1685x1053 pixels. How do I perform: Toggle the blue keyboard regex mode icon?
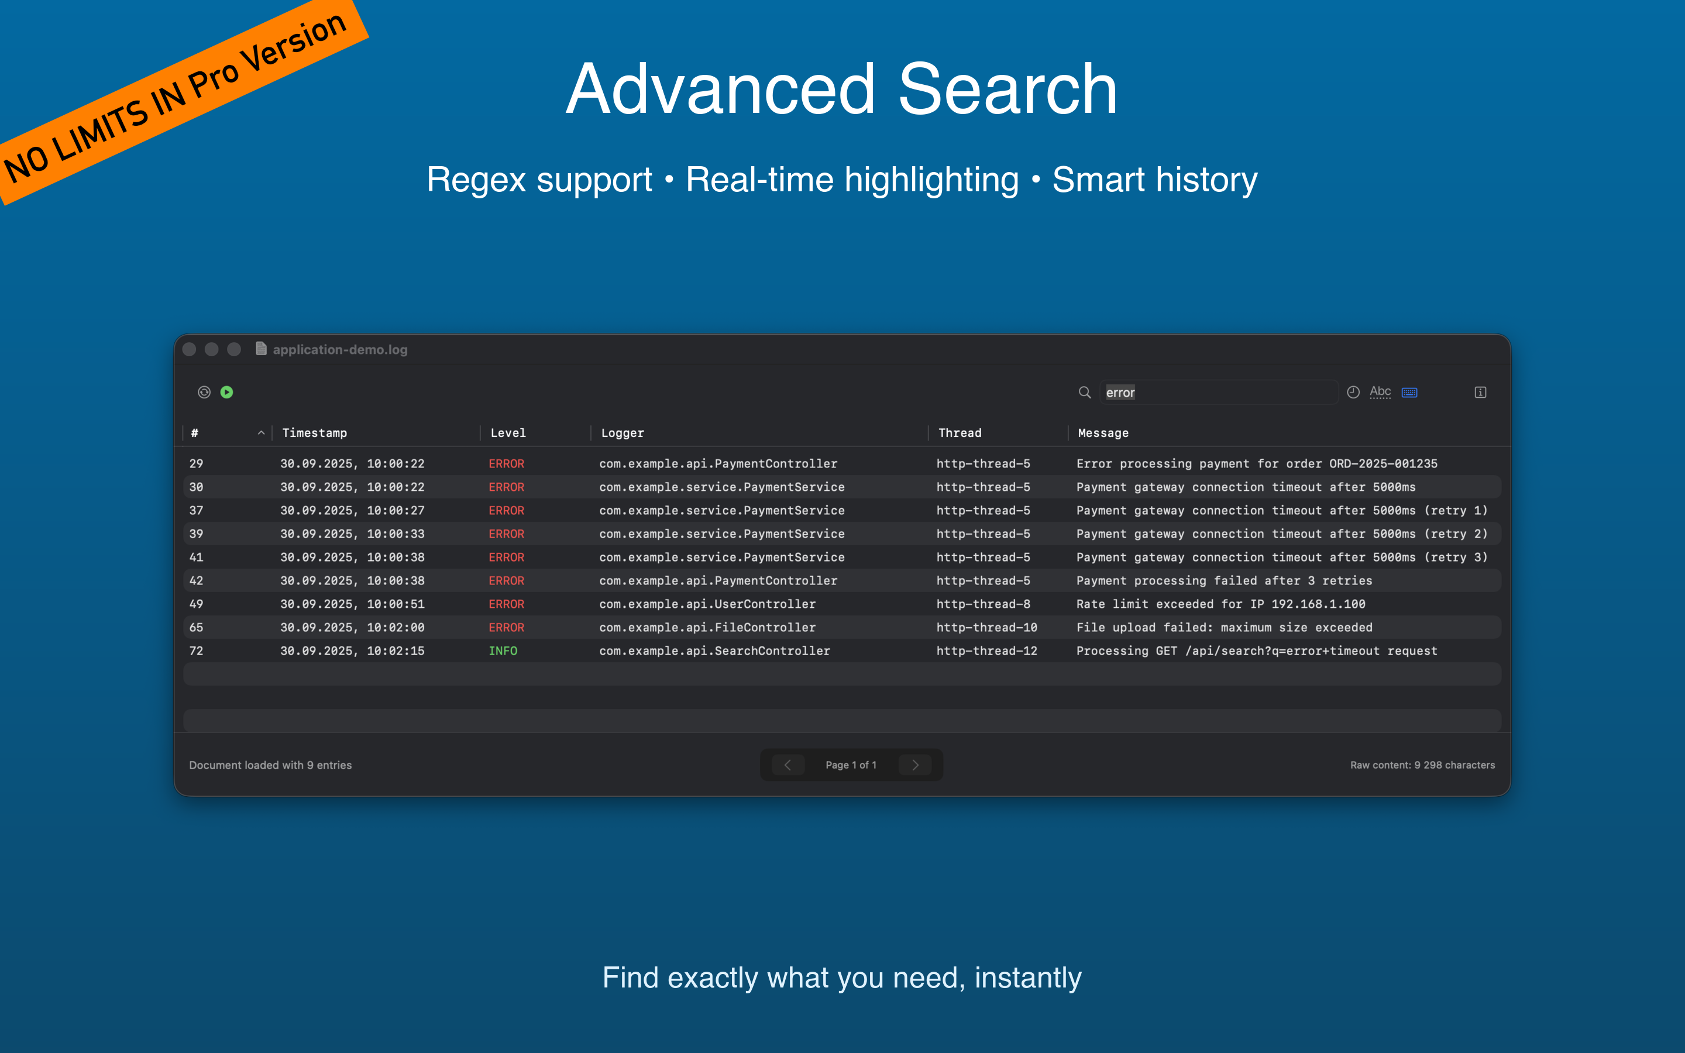point(1409,392)
